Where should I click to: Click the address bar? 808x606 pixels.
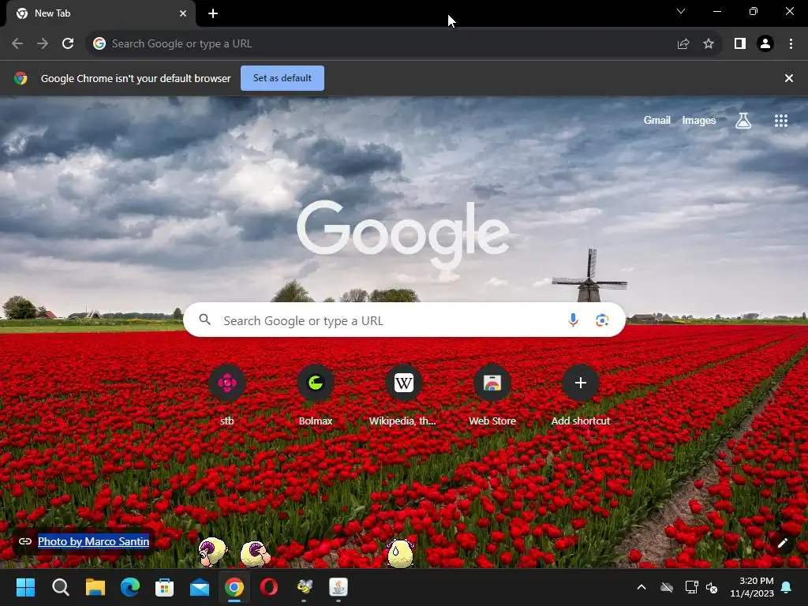point(381,44)
